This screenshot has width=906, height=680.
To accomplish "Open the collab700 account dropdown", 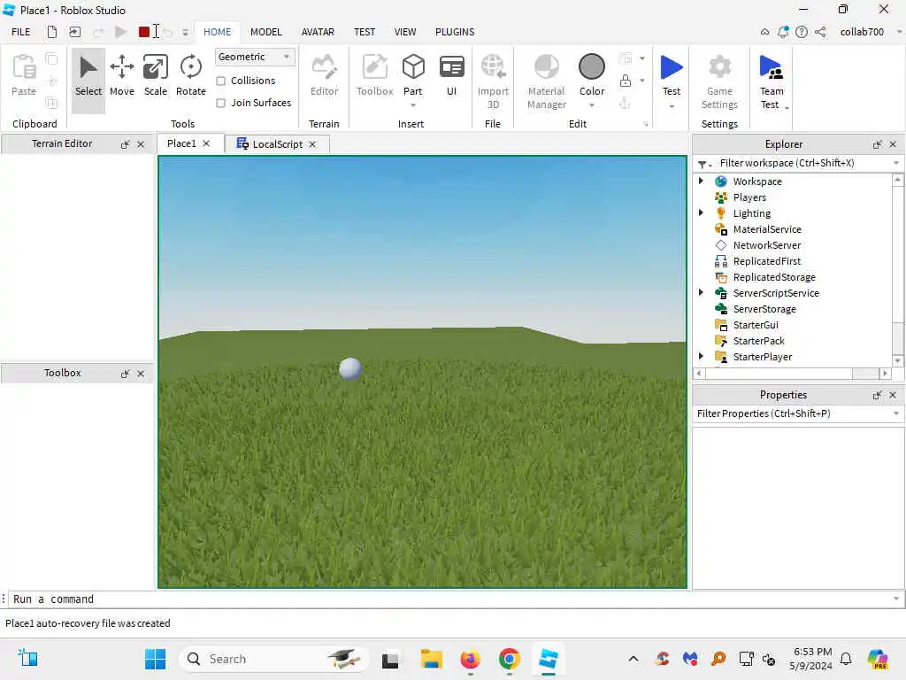I will (899, 32).
